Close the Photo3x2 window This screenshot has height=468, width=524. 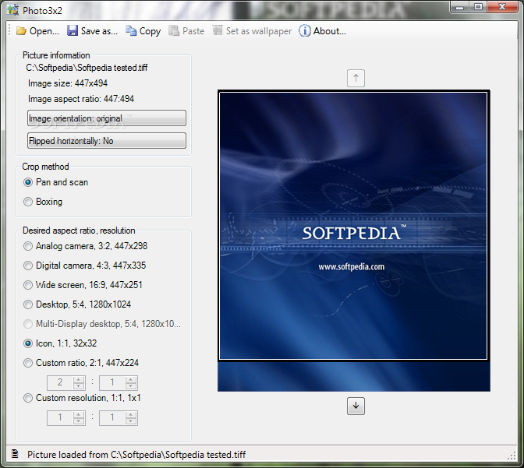tap(502, 7)
